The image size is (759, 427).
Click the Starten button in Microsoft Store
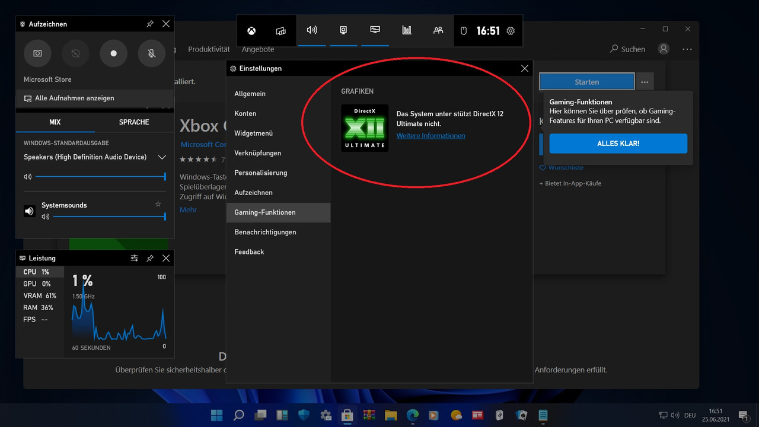[x=587, y=82]
